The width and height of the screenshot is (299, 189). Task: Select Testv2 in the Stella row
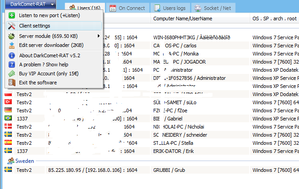(x=24, y=143)
